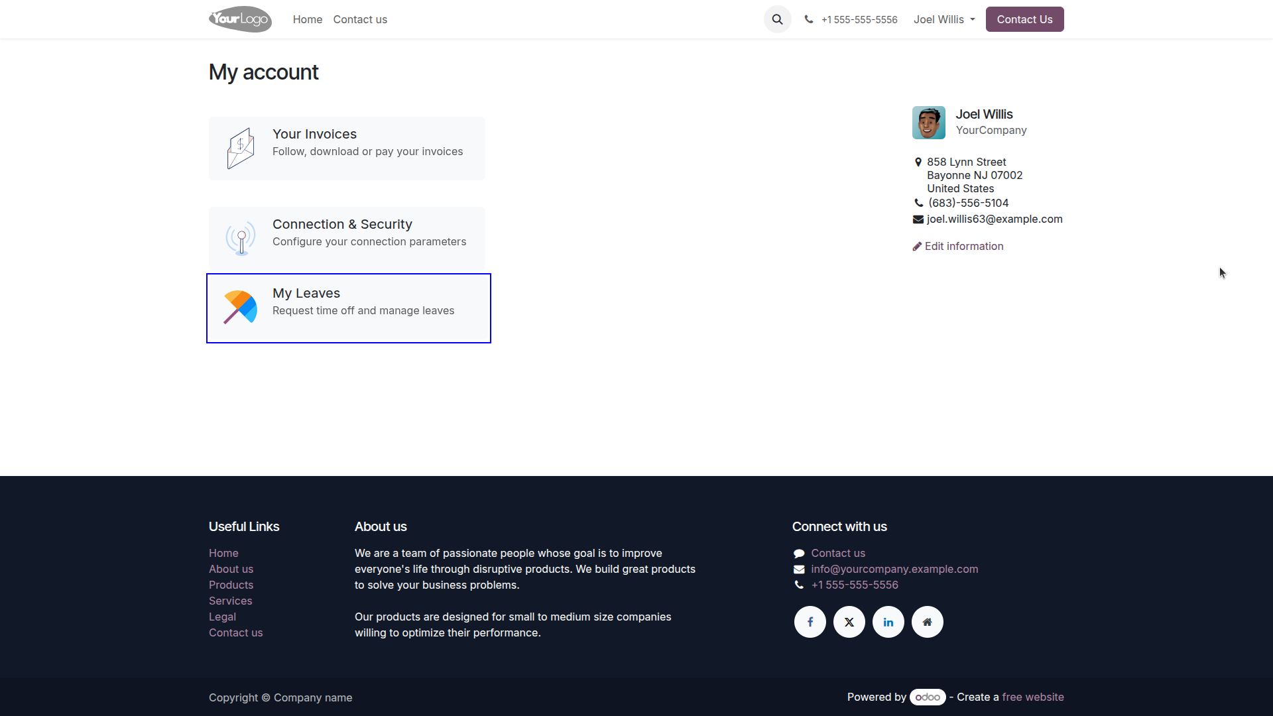Click footer About us link
Image resolution: width=1273 pixels, height=716 pixels.
coord(231,569)
